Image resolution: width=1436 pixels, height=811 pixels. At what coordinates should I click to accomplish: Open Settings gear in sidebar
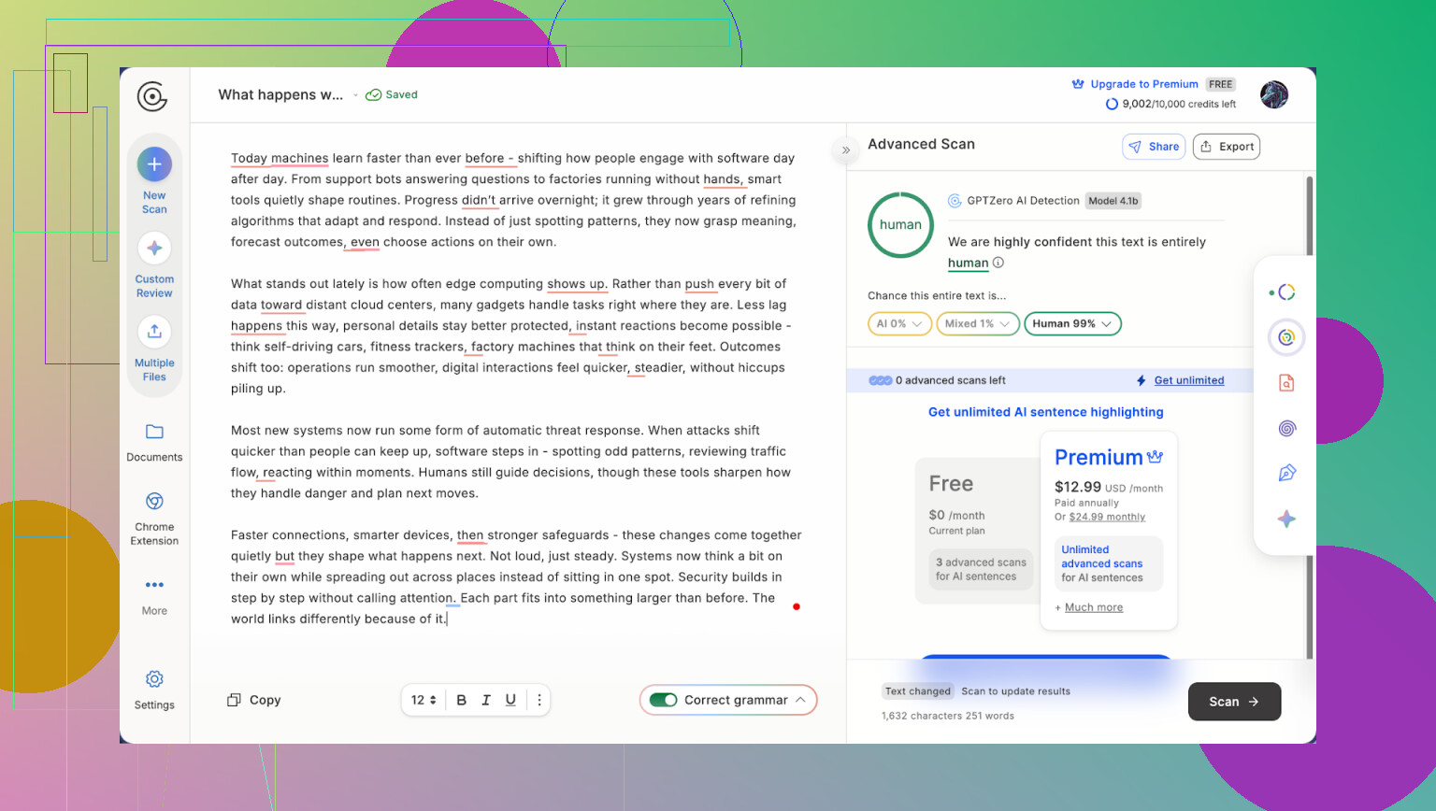pos(154,679)
